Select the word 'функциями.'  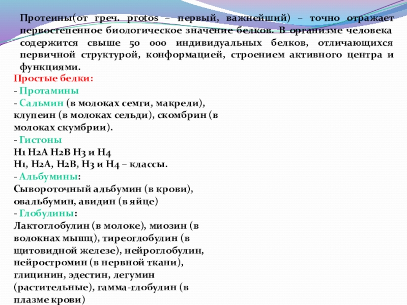[x=50, y=67]
